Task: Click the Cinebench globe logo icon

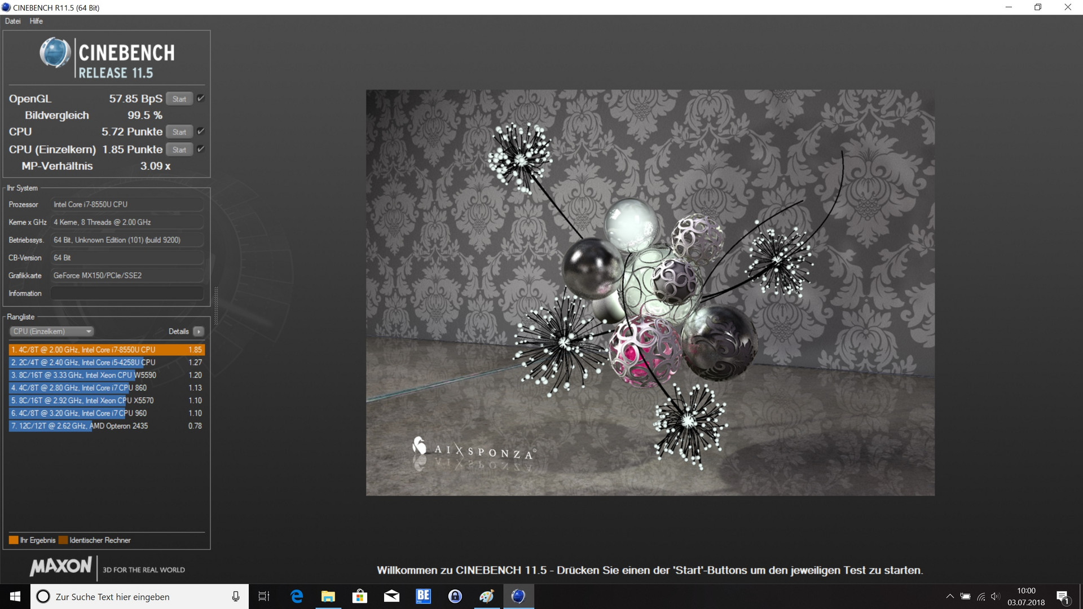Action: [55, 54]
